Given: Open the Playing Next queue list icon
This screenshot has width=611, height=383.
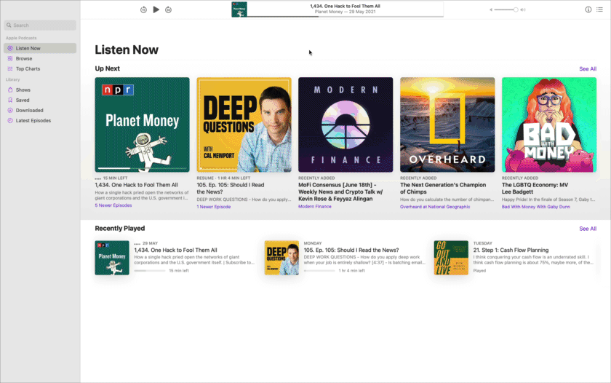Looking at the screenshot, I should tap(599, 9).
